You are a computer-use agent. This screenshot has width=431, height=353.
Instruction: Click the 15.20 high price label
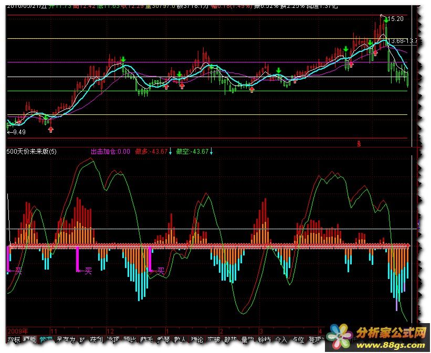pyautogui.click(x=396, y=19)
